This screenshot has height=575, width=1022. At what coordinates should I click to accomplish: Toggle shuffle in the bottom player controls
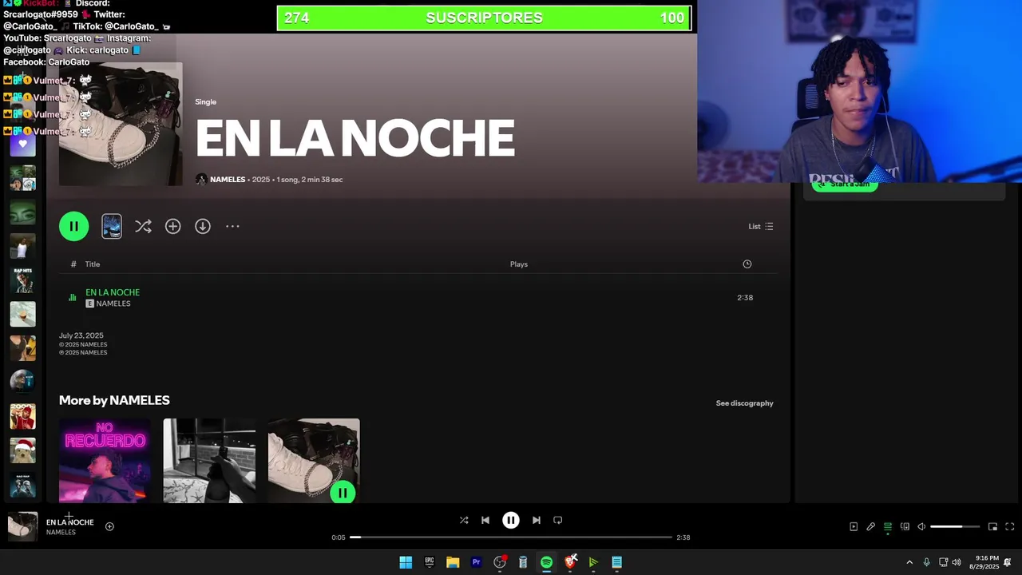pyautogui.click(x=464, y=520)
